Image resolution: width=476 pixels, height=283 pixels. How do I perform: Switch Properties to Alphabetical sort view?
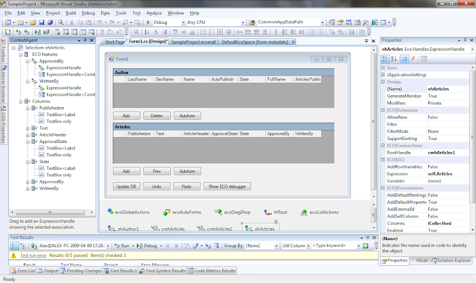coord(393,58)
